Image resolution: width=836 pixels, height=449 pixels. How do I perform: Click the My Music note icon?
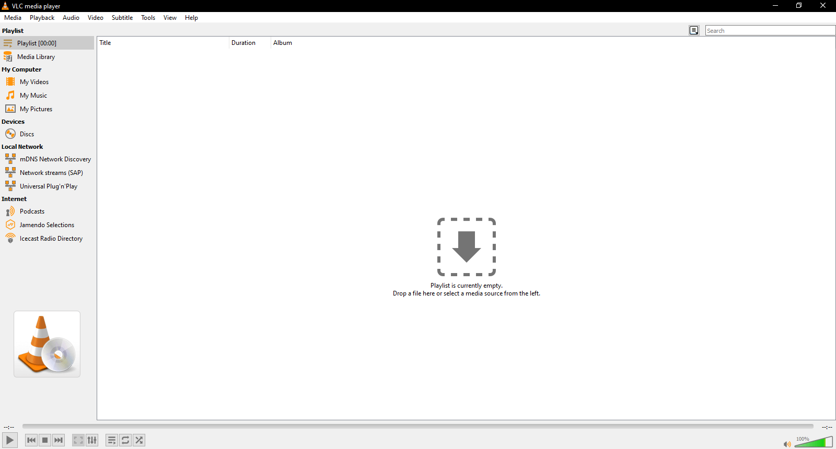point(10,95)
